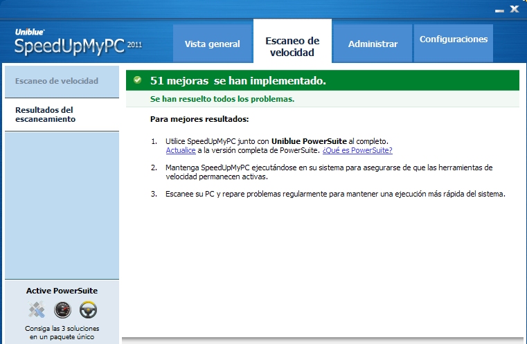The height and width of the screenshot is (344, 527).
Task: Click 'Se han resuelto todos los problemas' text
Action: point(222,99)
